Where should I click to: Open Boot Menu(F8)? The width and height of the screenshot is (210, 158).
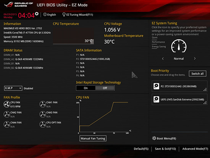pyautogui.click(x=166, y=138)
